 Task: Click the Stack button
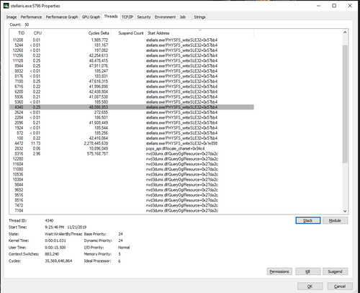tap(308, 220)
